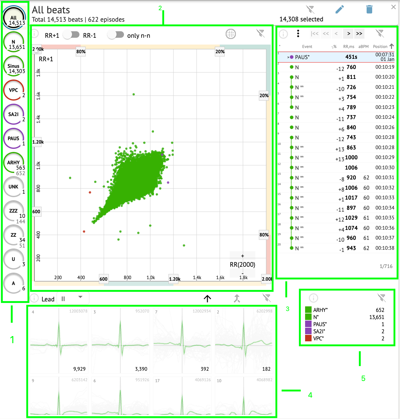
Task: Enable the only n-n switch
Action: click(116, 35)
